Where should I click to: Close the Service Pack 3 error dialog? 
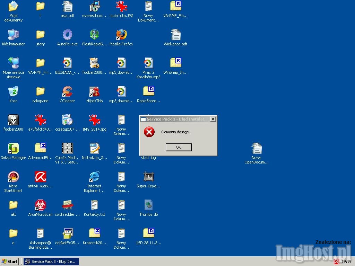[213, 119]
